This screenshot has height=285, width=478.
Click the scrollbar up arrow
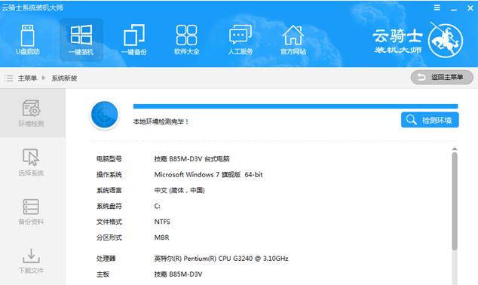[455, 149]
